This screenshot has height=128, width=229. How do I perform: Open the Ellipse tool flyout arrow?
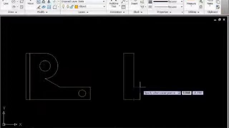17,7
